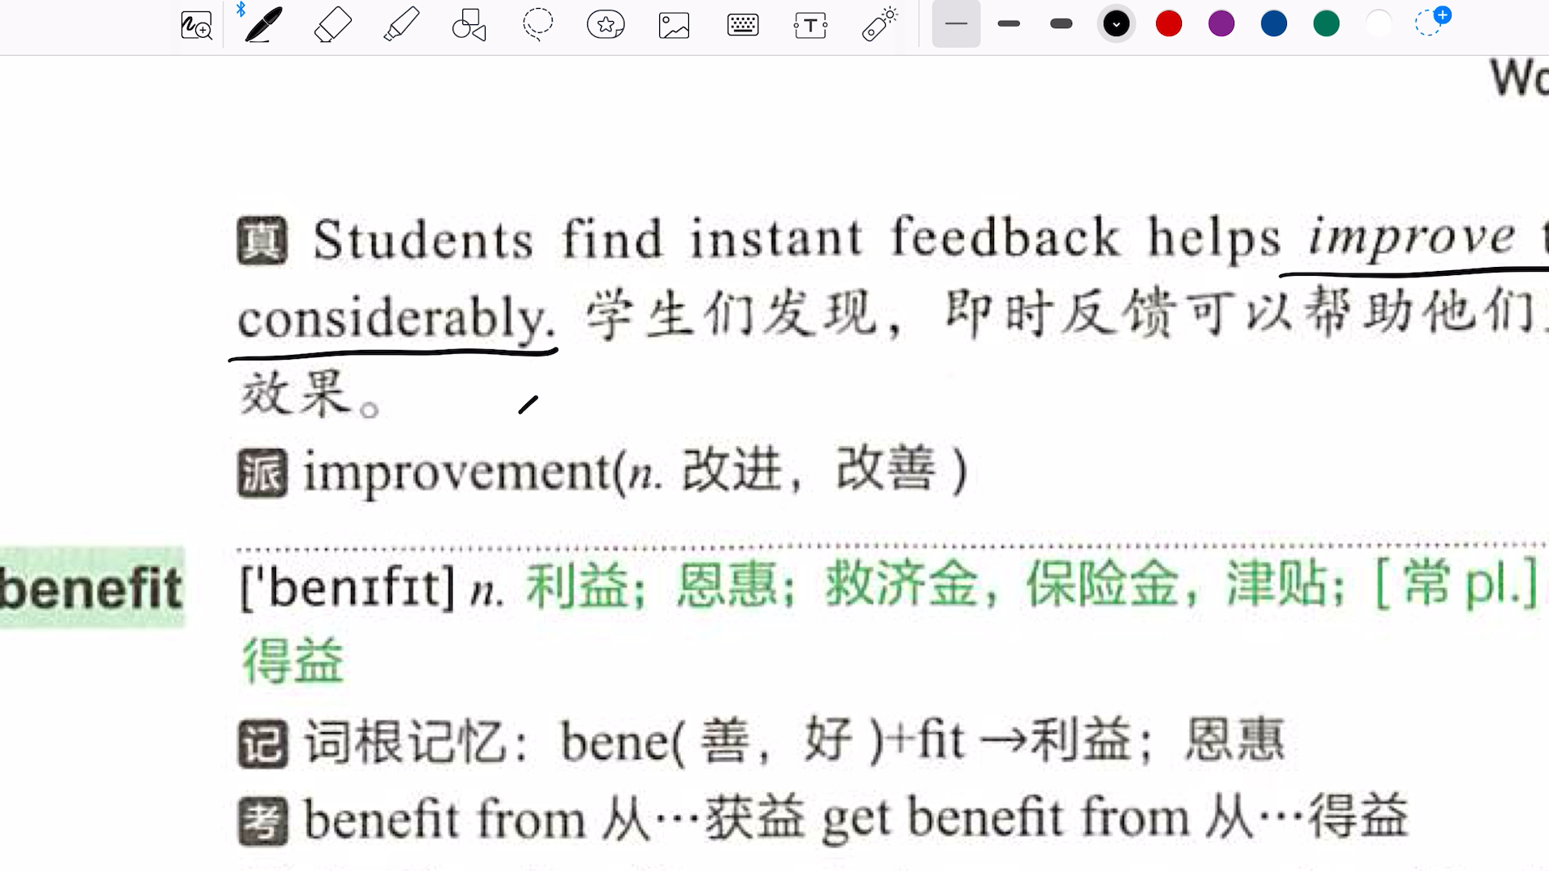Select the circle selection tool
Image resolution: width=1549 pixels, height=871 pixels.
pos(538,23)
